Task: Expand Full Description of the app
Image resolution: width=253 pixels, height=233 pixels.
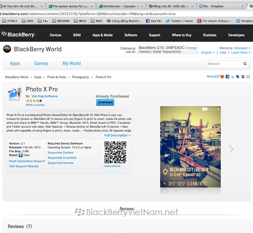Action: pos(117,135)
